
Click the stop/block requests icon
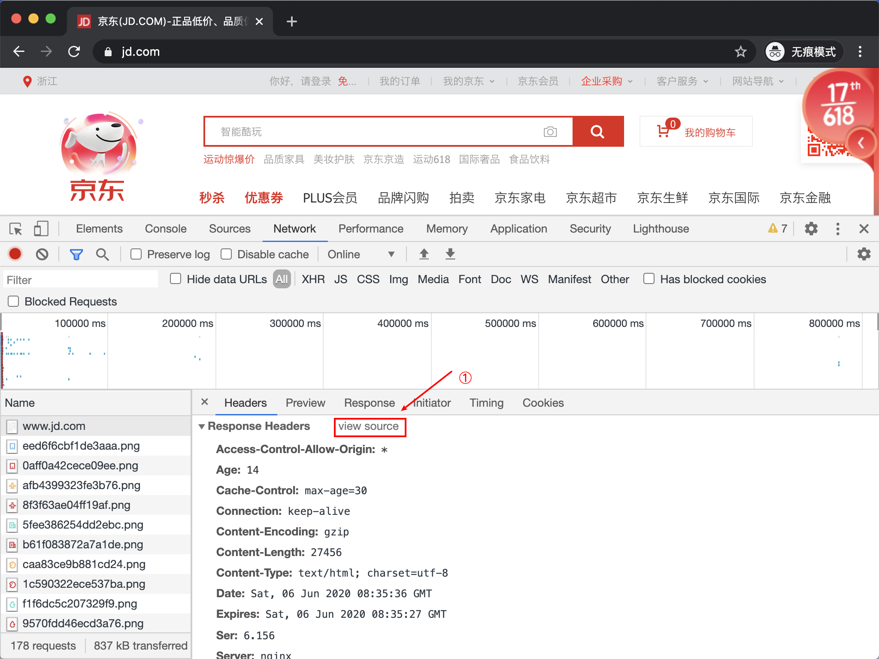click(x=43, y=255)
